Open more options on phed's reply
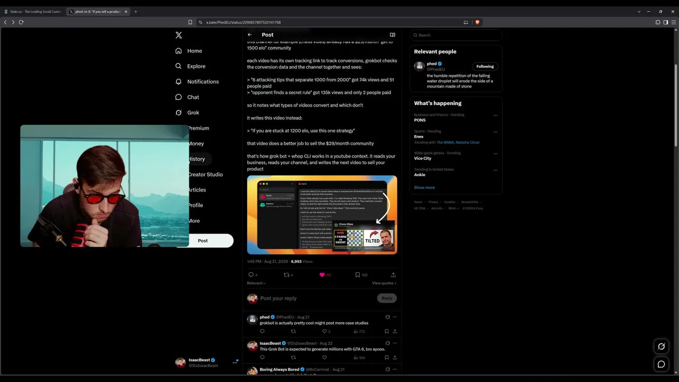This screenshot has width=679, height=382. coord(395,317)
